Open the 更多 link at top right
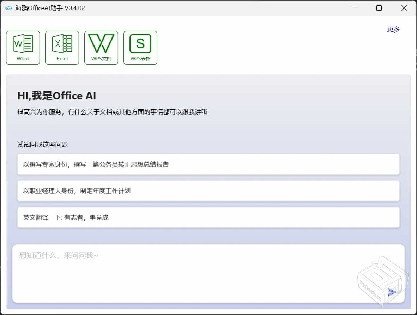This screenshot has height=315, width=417. (x=393, y=29)
